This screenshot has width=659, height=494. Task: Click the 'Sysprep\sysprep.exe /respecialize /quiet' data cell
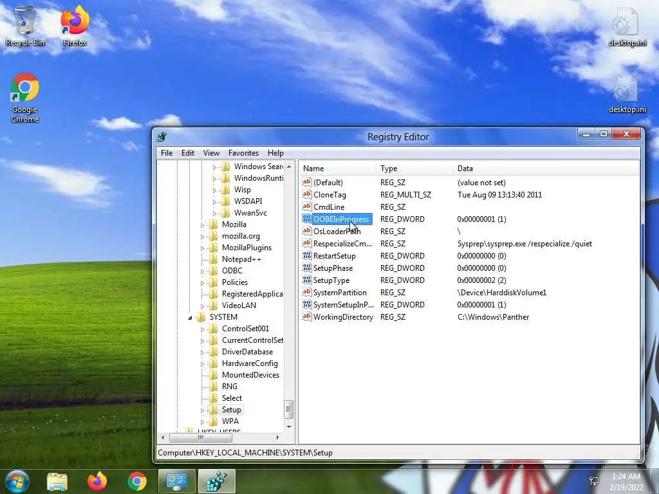point(524,244)
